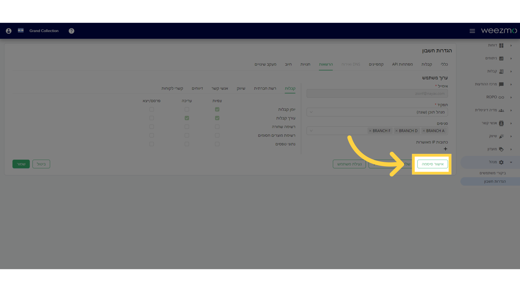Enable עורך קבלות צפיות checkbox
This screenshot has height=292, width=520.
tap(217, 118)
